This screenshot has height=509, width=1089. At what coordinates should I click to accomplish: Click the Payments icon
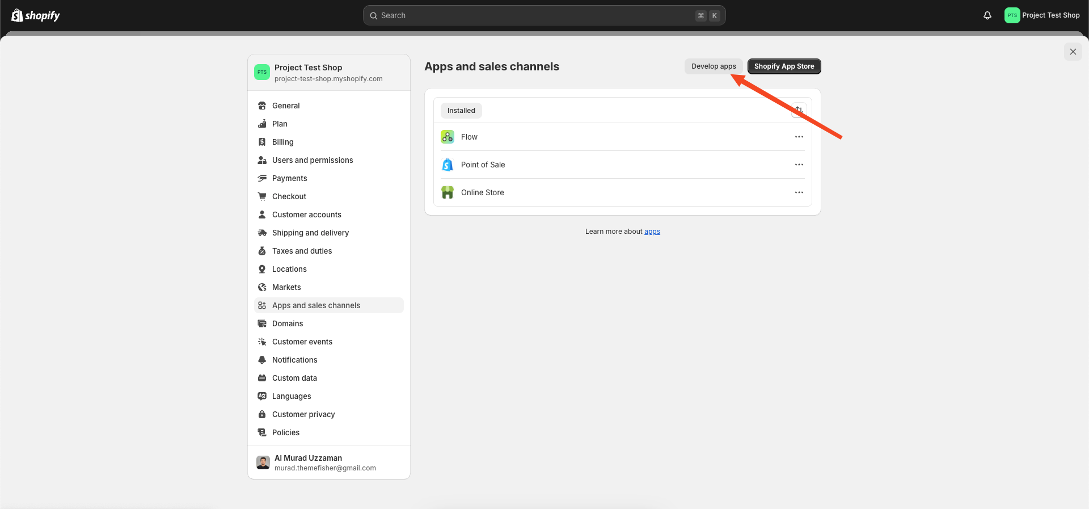coord(262,178)
